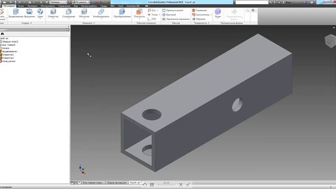336x189 pixels.
Task: Click the X cancel button in playback bar
Action: point(181,184)
